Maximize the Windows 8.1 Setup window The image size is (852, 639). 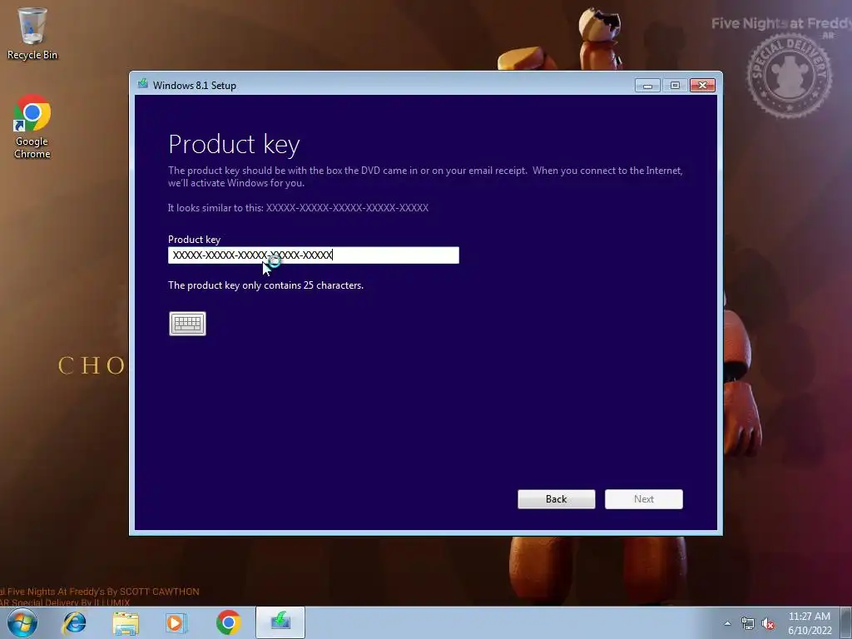point(675,86)
